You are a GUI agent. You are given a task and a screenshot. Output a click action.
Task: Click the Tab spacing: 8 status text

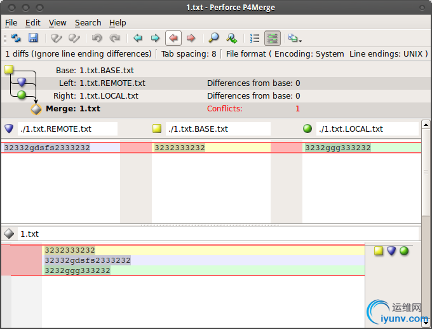click(189, 54)
